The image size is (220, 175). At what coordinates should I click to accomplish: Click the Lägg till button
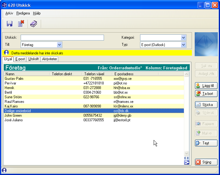(x=206, y=86)
